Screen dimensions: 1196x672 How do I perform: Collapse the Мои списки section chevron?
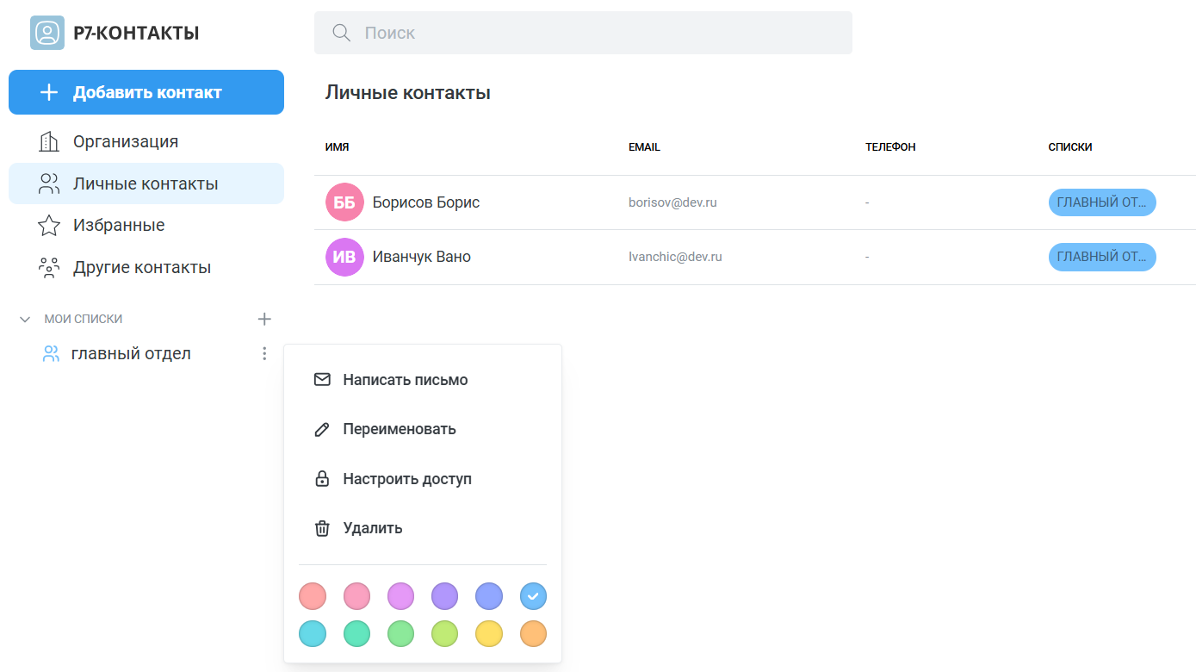pyautogui.click(x=25, y=319)
